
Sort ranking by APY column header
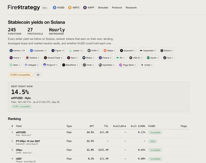coord(92,126)
